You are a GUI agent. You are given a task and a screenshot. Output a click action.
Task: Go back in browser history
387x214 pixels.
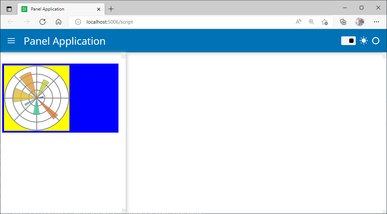coord(11,22)
